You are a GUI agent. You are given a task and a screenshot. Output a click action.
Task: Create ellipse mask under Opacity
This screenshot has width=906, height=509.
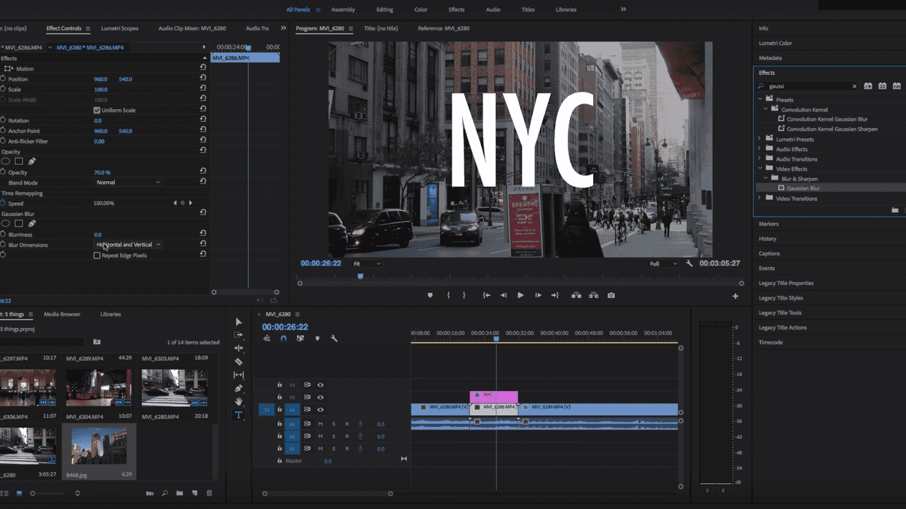[6, 161]
